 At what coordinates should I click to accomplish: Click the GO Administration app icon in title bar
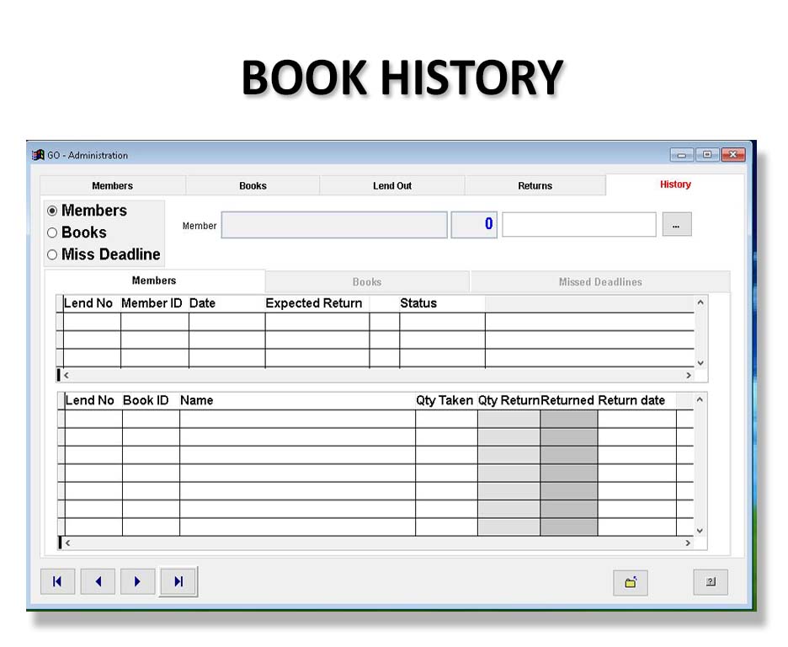click(x=38, y=155)
